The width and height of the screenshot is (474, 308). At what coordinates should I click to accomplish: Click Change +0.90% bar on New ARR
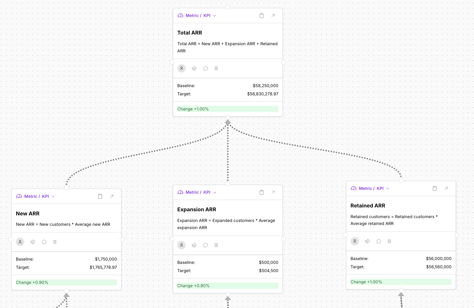tap(66, 283)
